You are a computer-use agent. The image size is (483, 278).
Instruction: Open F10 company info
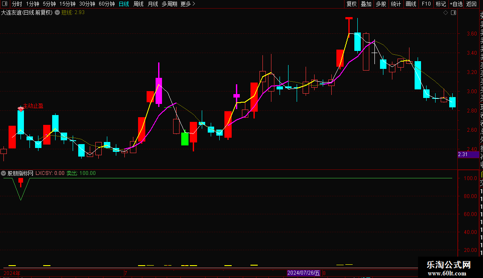(426, 4)
